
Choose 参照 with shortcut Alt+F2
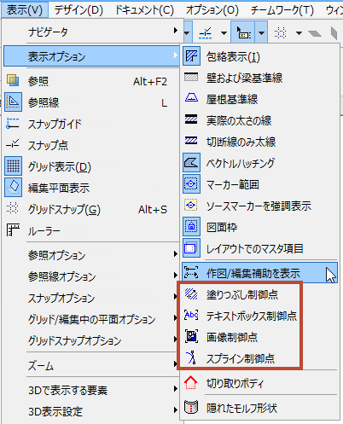pos(91,81)
